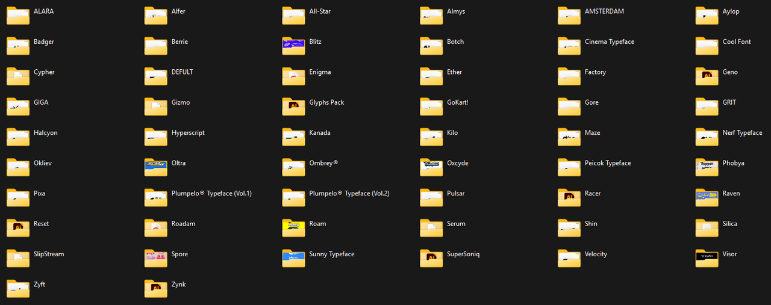The width and height of the screenshot is (771, 305).
Task: Click the "Zyft" folder name
Action: 39,285
